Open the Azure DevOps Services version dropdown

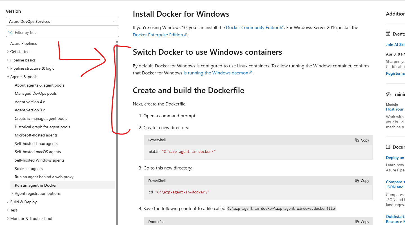tap(63, 21)
